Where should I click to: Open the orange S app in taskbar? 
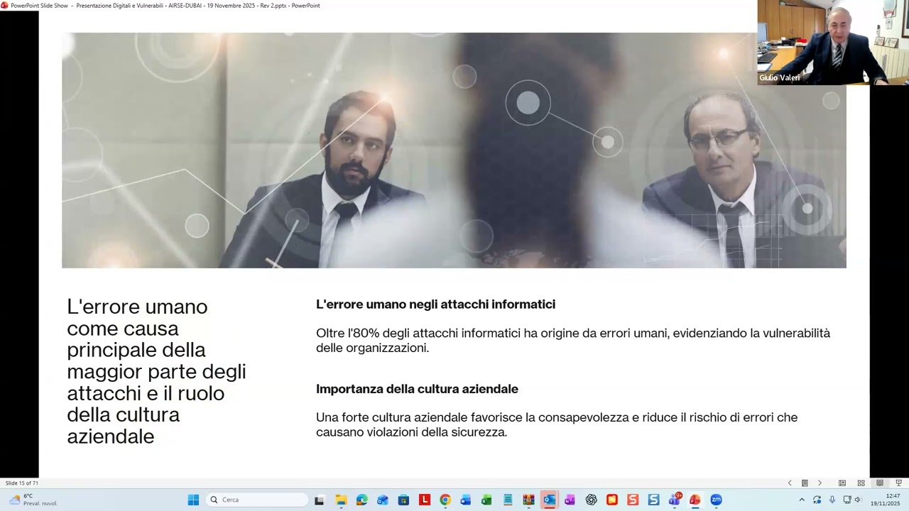point(633,500)
